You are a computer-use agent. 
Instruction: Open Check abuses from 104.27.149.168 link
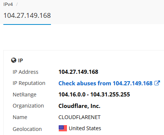(105, 83)
